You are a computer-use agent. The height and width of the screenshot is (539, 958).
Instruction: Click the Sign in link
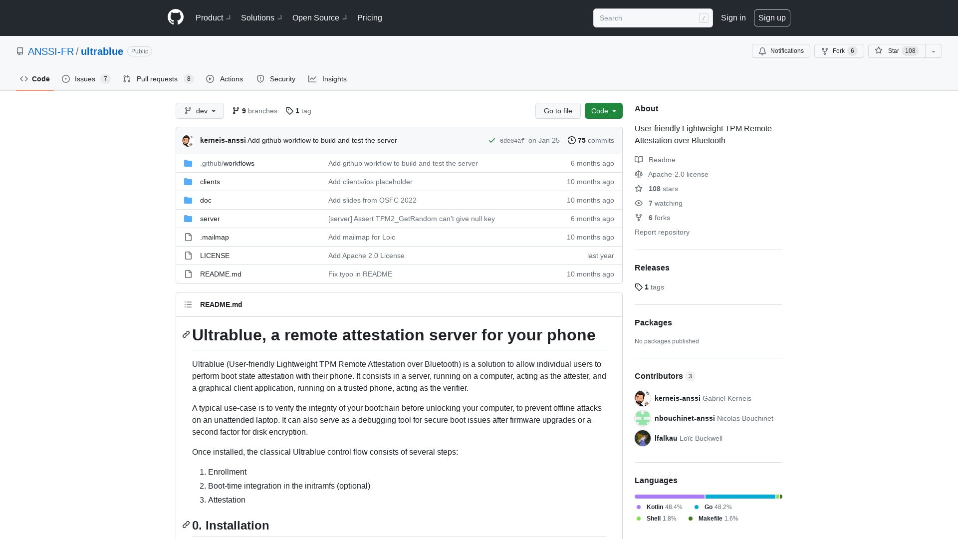pyautogui.click(x=733, y=17)
